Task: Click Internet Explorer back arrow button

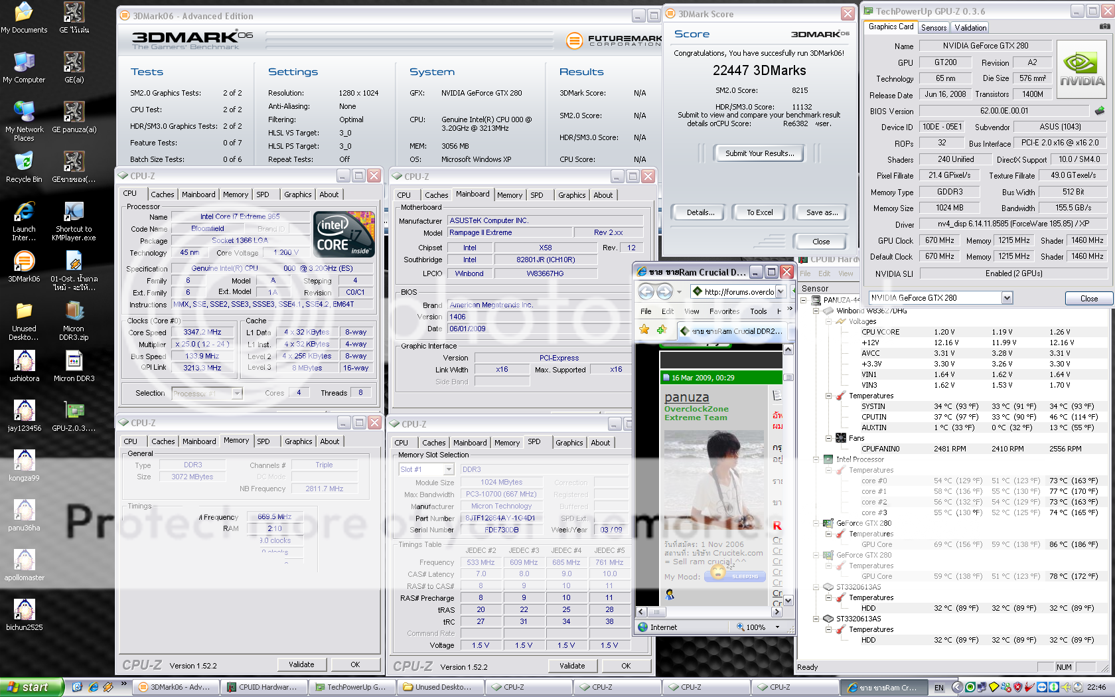Action: click(646, 291)
